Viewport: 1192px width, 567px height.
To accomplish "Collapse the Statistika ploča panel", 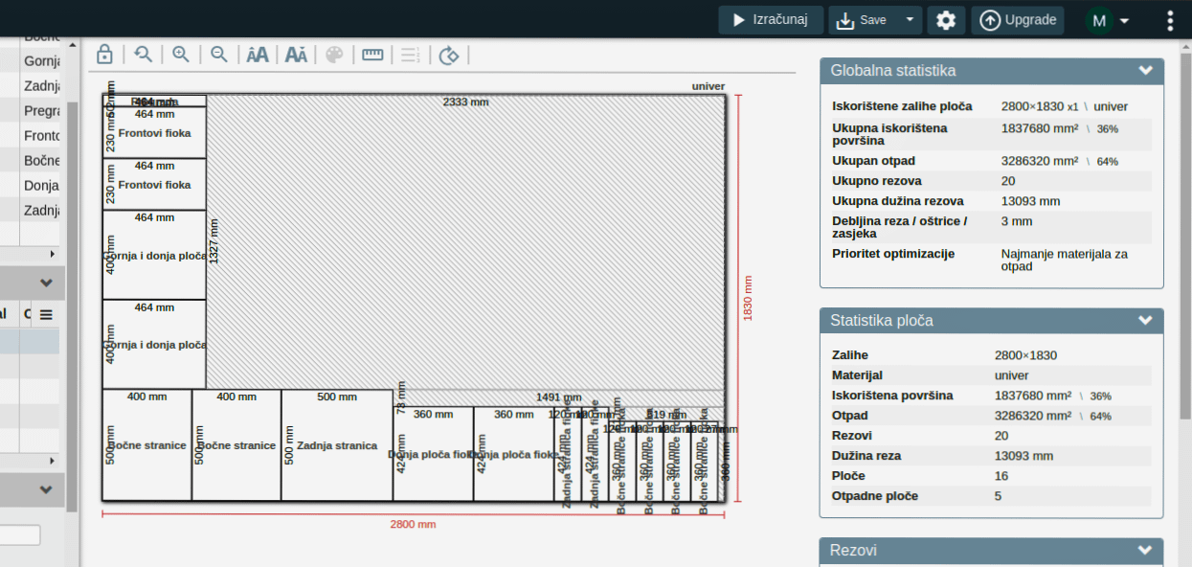I will pyautogui.click(x=1145, y=321).
